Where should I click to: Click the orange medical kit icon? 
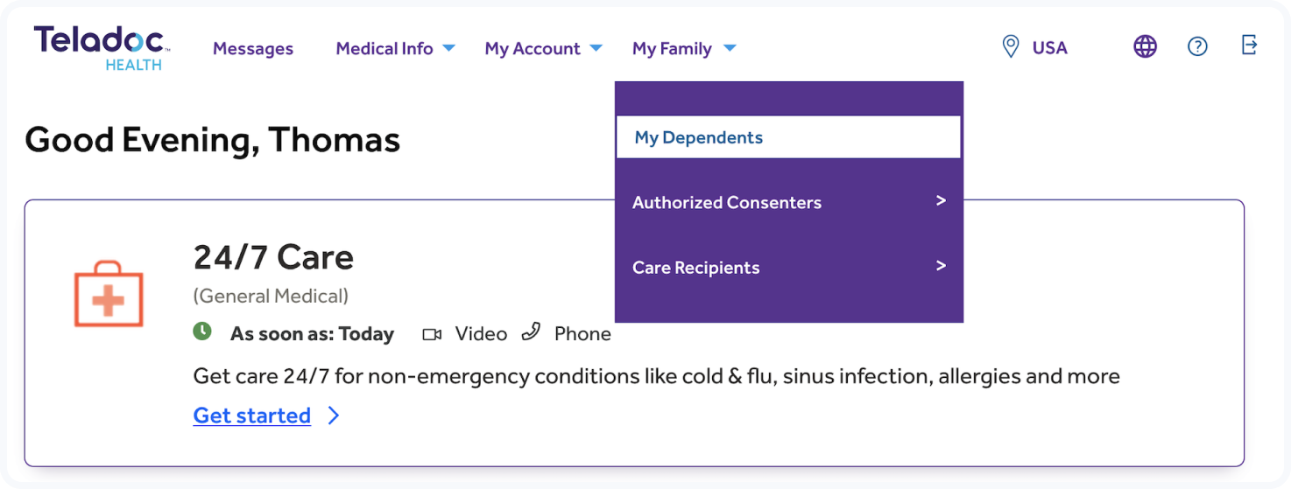(x=109, y=295)
